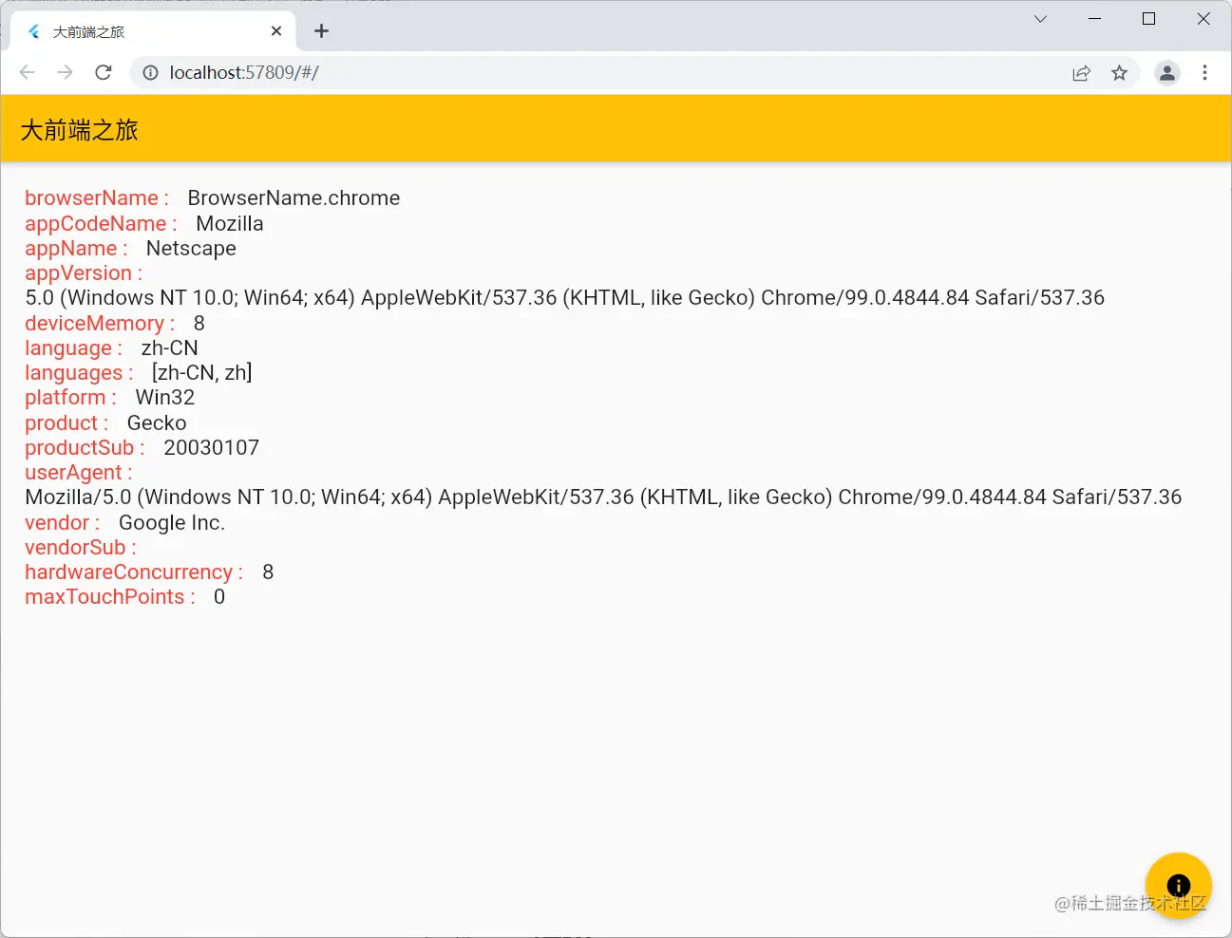This screenshot has height=938, width=1232.
Task: Click the userAgent string starting with Mozilla/5.0
Action: (603, 497)
